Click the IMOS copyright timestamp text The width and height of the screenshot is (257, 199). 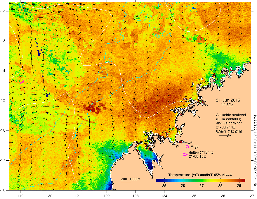pos(255,150)
